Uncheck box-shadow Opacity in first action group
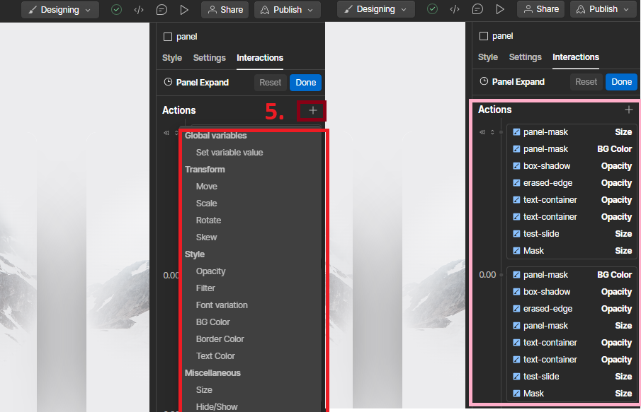Viewport: 641px width, 412px height. coord(517,166)
